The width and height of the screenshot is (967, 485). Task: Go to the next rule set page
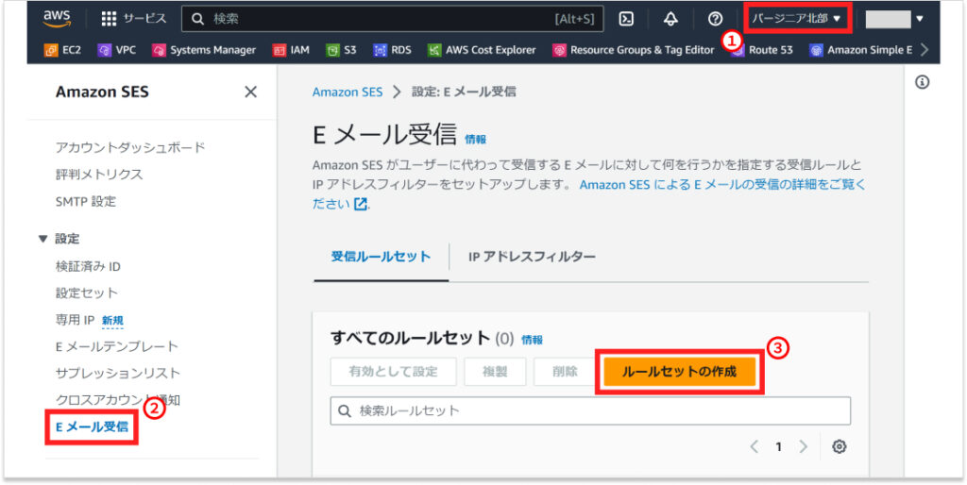tap(803, 447)
